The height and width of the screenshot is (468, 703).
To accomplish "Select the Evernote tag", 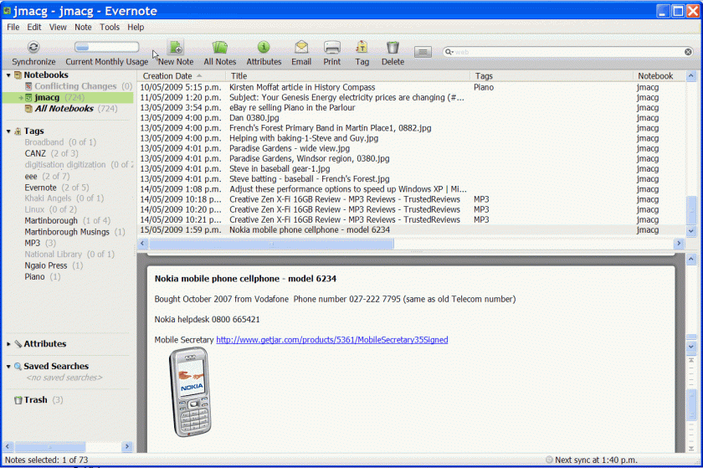I will pos(40,187).
